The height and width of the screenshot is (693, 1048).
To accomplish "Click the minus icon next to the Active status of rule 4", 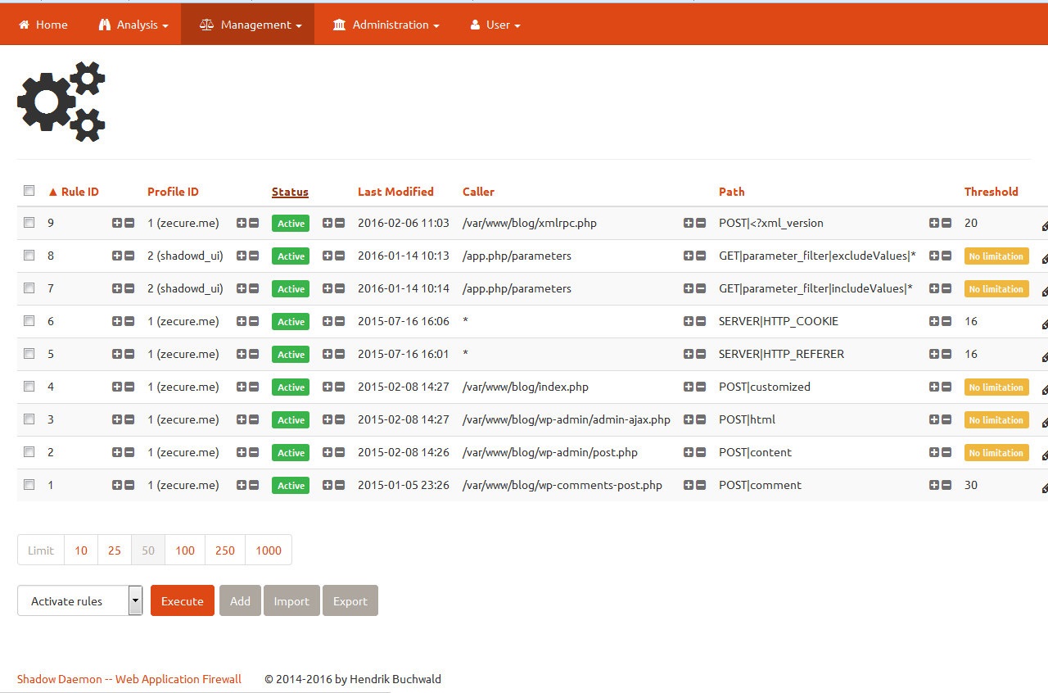I will (x=340, y=387).
